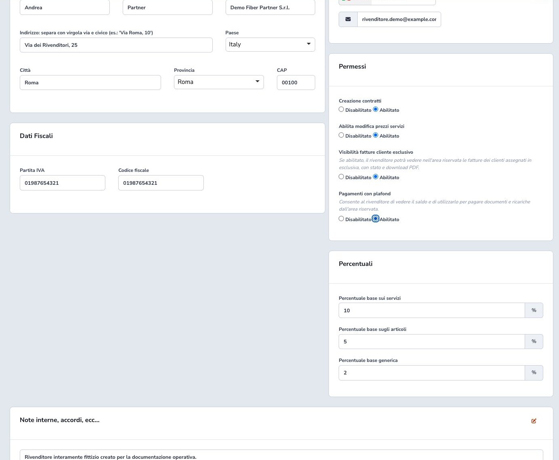Select Disabilitato for Pagamenti con plafond
This screenshot has width=559, height=460.
(341, 219)
